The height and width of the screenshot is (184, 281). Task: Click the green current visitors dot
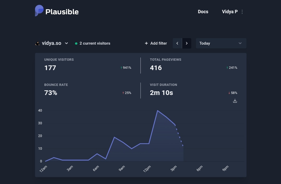[76, 43]
